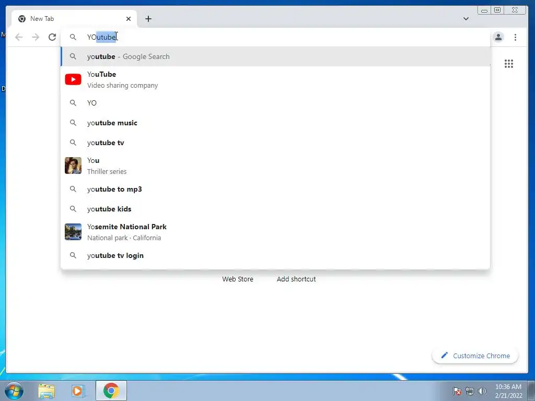Select the YouTube Video sharing company suggestion
Image resolution: width=535 pixels, height=401 pixels.
point(275,79)
